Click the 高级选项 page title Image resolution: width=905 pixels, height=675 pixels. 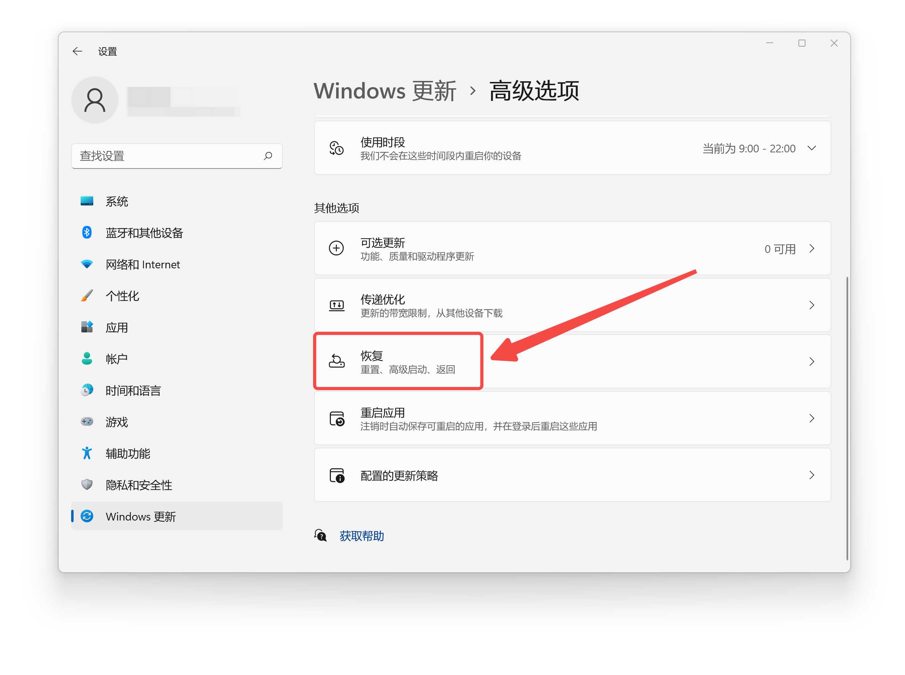(x=534, y=90)
